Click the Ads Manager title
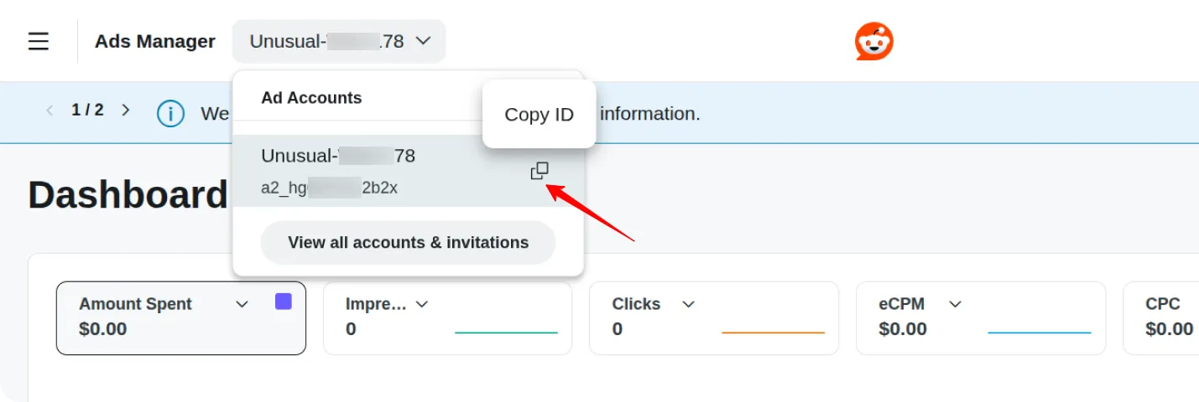This screenshot has height=402, width=1199. click(x=154, y=41)
